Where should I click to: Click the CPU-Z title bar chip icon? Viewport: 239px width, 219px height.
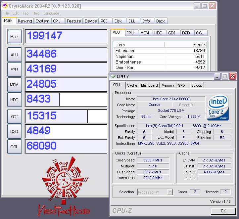click(113, 76)
